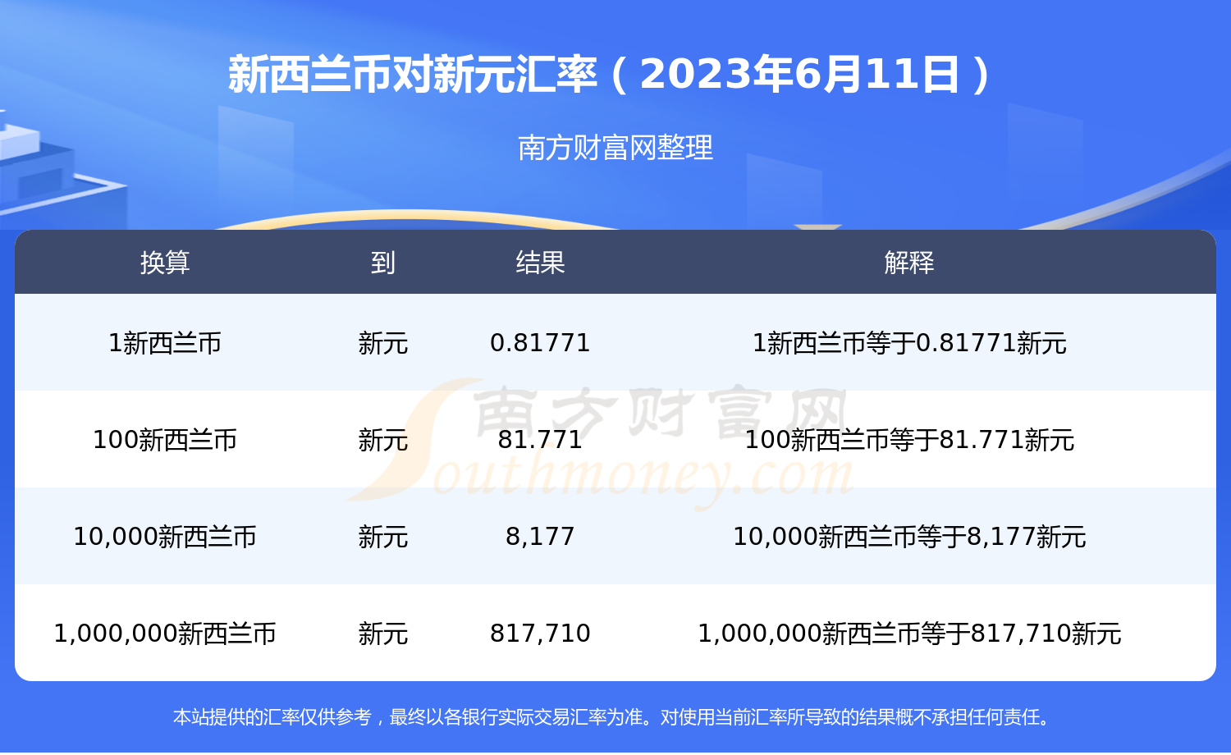Click the cell 1新西兰币
The width and height of the screenshot is (1231, 755).
click(165, 343)
